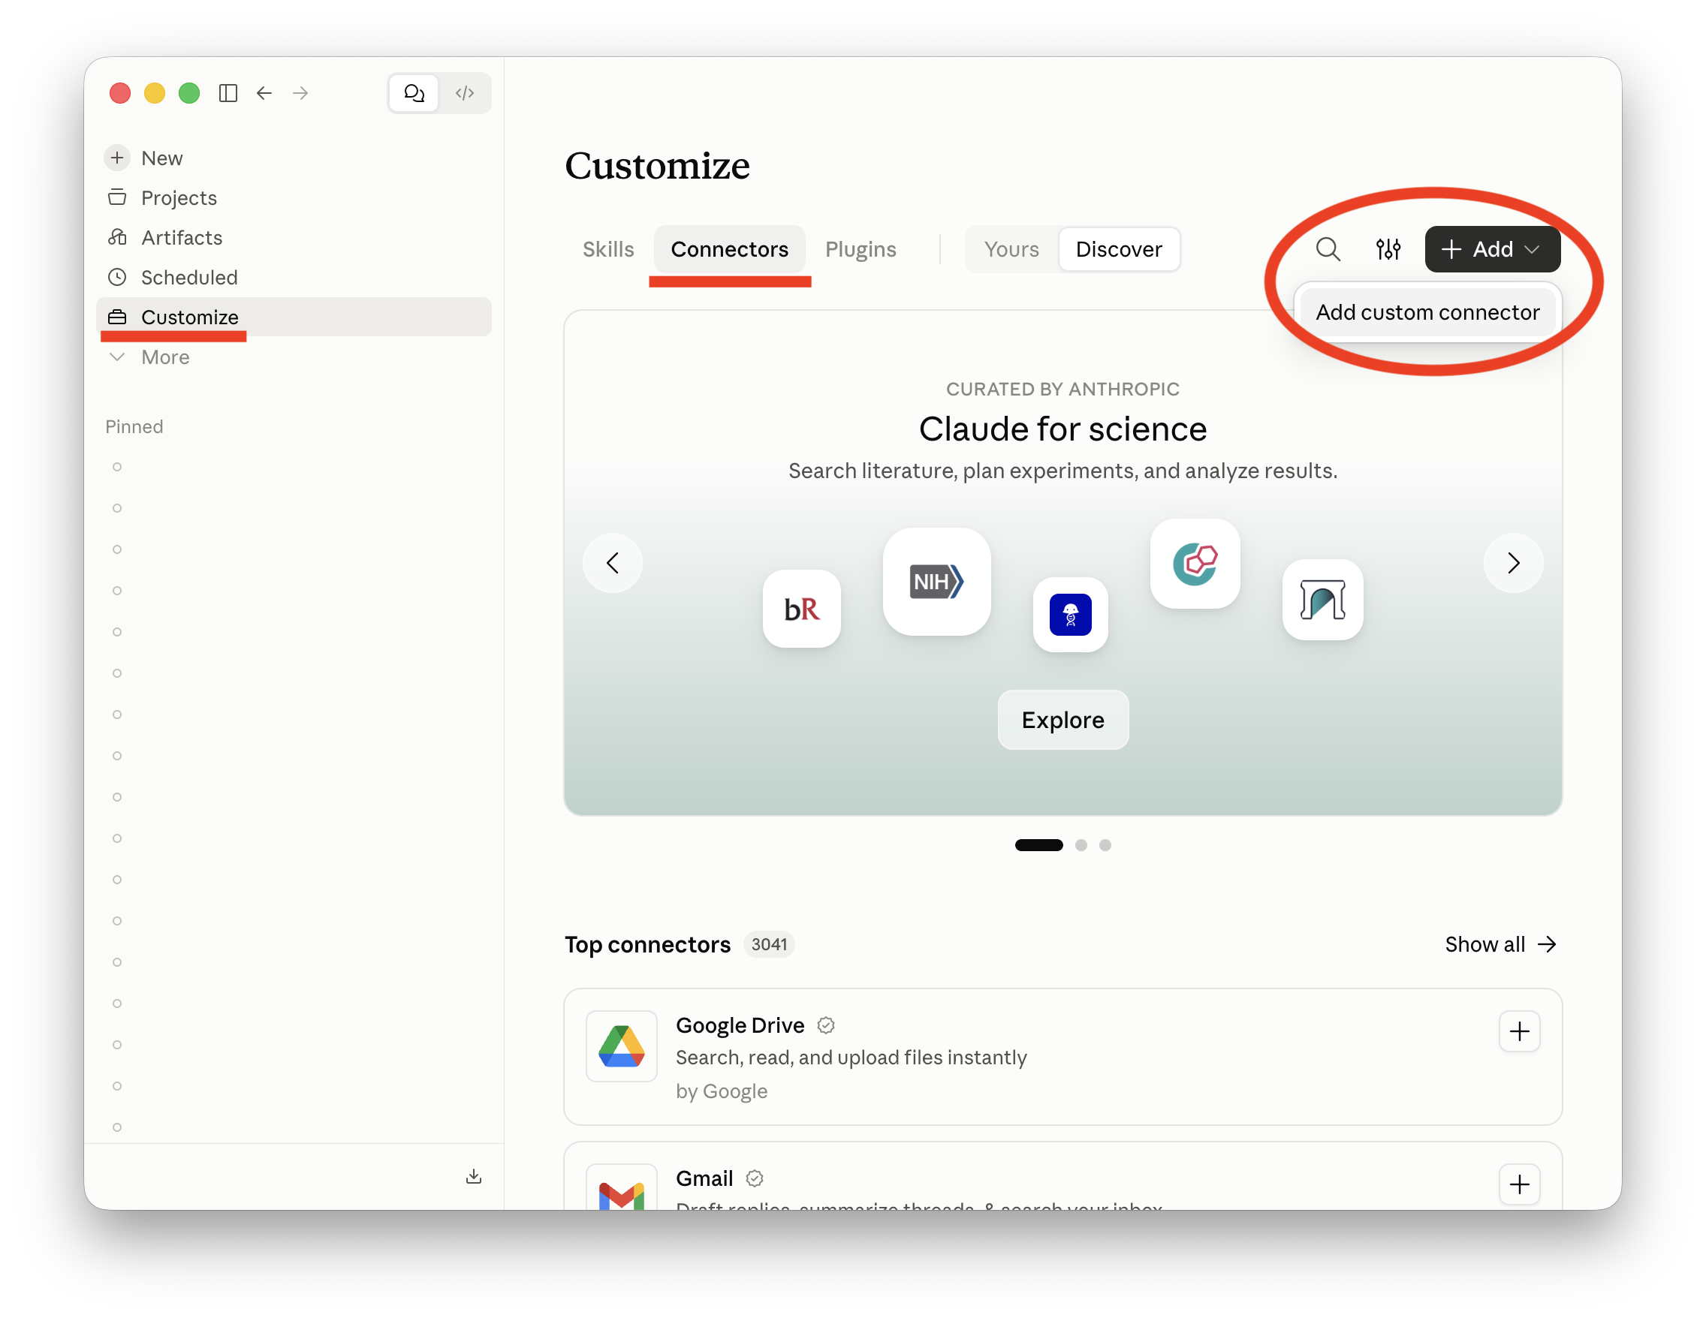Jump to third carousel dot
The height and width of the screenshot is (1321, 1706).
point(1105,844)
